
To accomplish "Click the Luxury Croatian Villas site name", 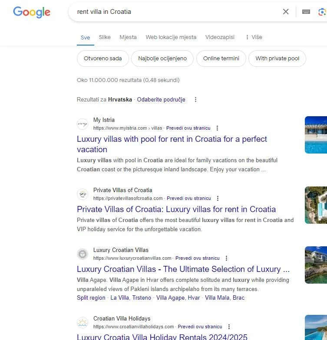I will click(121, 250).
